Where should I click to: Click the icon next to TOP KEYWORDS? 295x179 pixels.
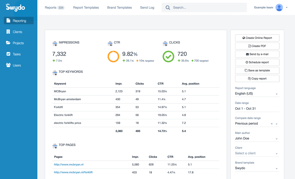(55, 72)
